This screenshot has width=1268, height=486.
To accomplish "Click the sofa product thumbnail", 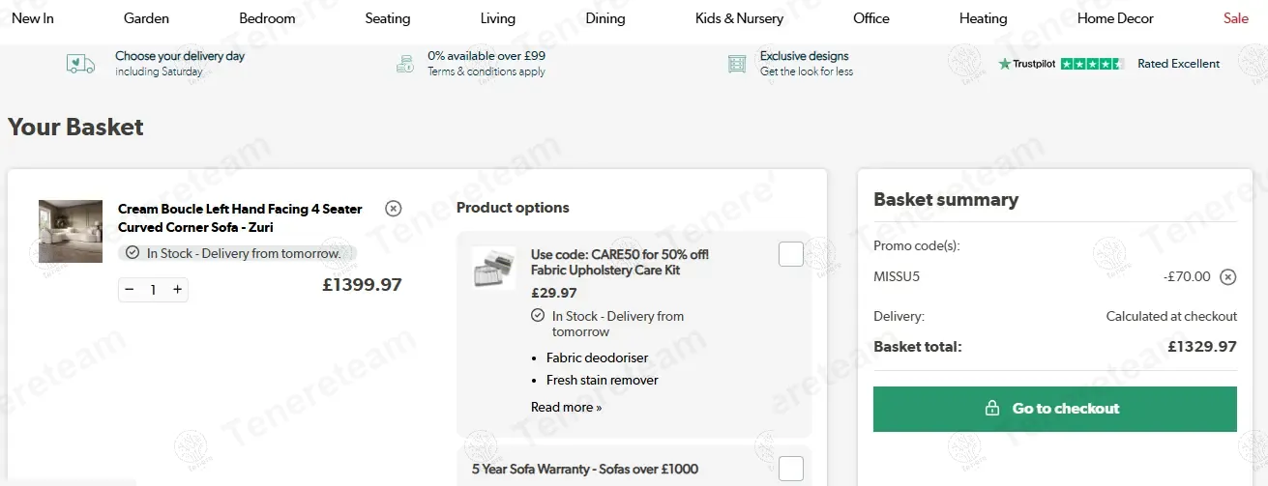I will tap(71, 231).
